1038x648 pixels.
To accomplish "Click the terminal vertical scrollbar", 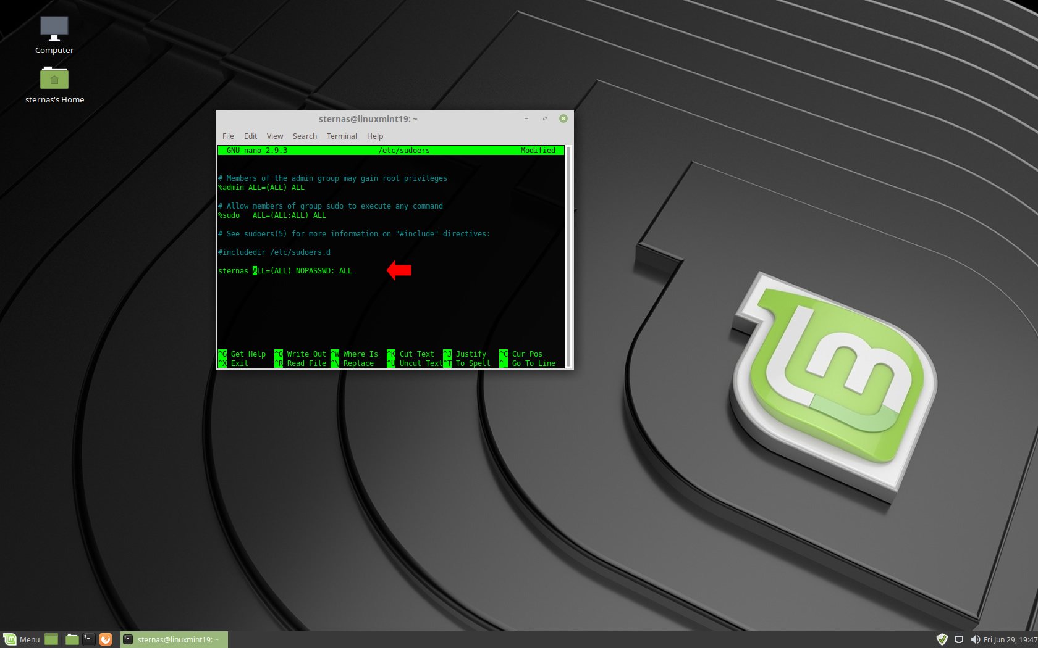I will coord(568,256).
